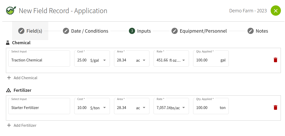This screenshot has width=285, height=136.
Task: Go to step 3 Inputs
Action: [x=140, y=31]
